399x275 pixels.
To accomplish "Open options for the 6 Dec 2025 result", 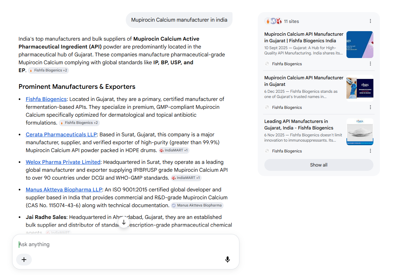I will tap(370, 108).
